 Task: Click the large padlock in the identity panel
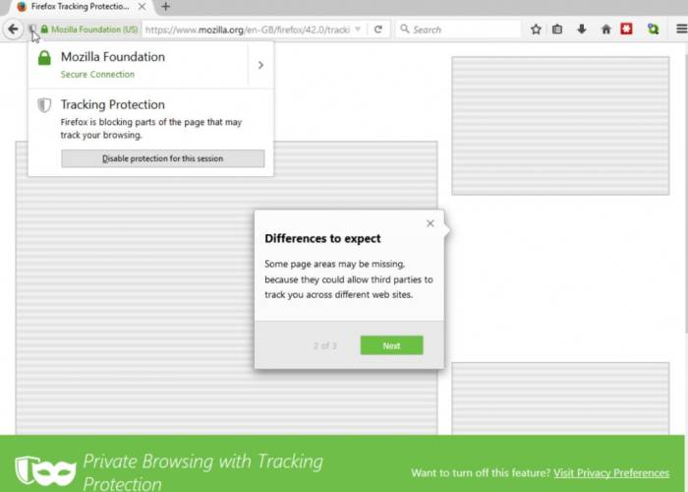point(44,57)
